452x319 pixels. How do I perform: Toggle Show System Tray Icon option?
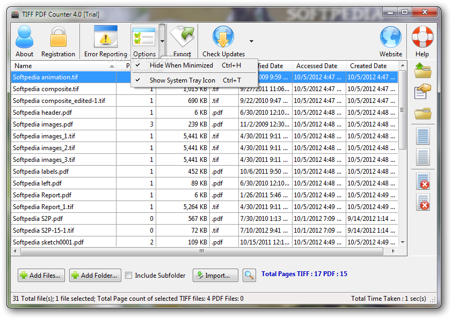click(193, 80)
